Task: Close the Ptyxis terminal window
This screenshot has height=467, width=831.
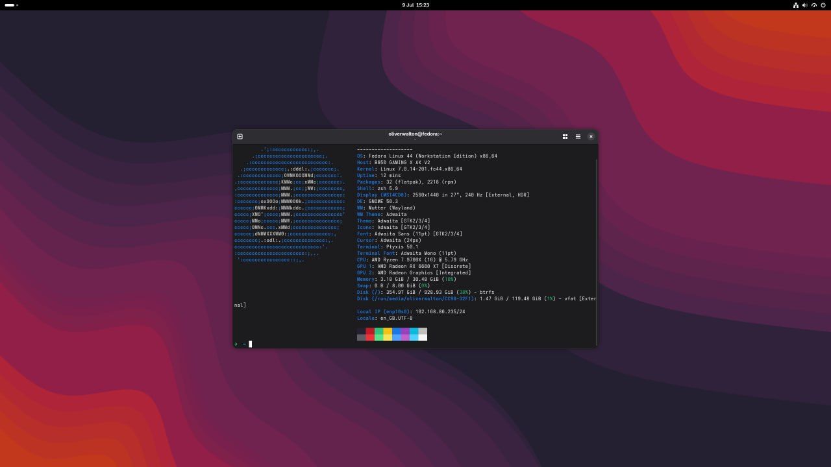Action: (x=591, y=136)
